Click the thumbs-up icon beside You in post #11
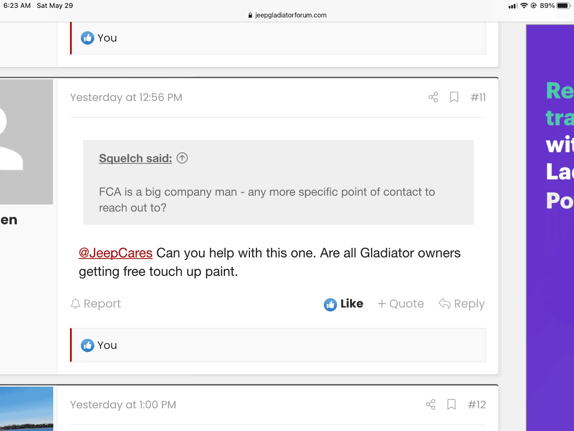The height and width of the screenshot is (431, 574). [x=87, y=345]
